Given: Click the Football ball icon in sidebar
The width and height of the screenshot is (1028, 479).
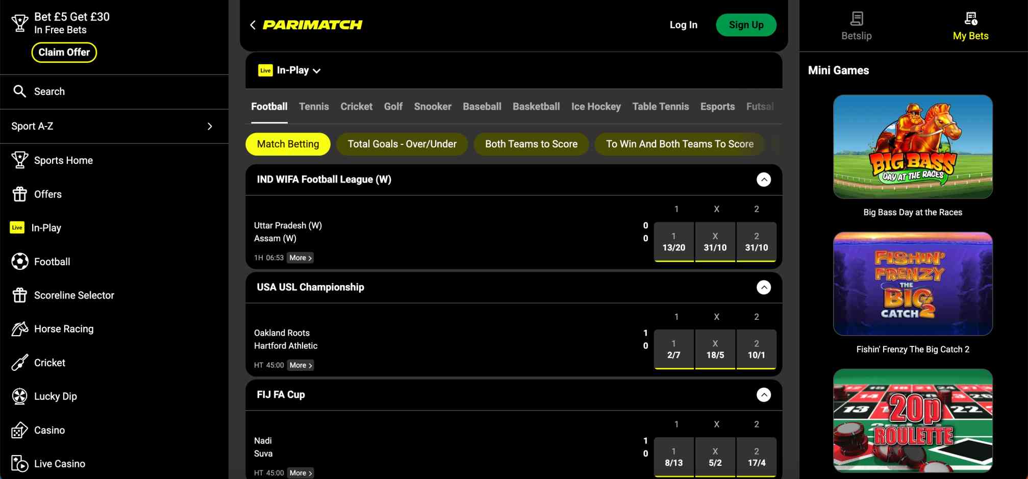Looking at the screenshot, I should [x=19, y=261].
